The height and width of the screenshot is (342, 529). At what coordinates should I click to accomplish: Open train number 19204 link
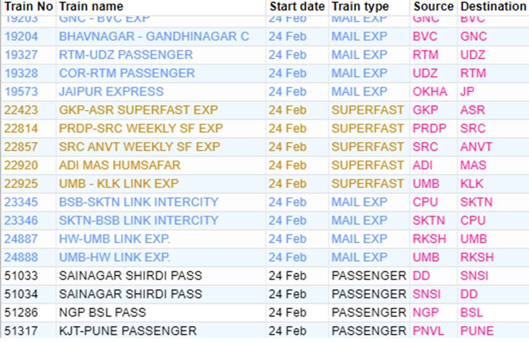(x=21, y=37)
